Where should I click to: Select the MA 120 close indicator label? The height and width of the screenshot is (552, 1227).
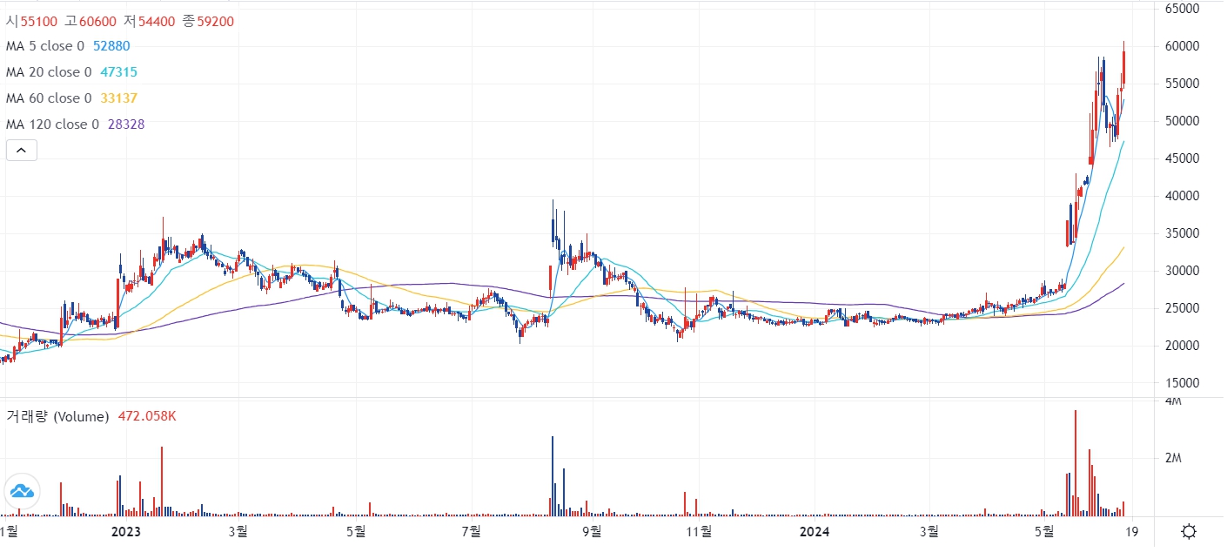click(x=52, y=125)
